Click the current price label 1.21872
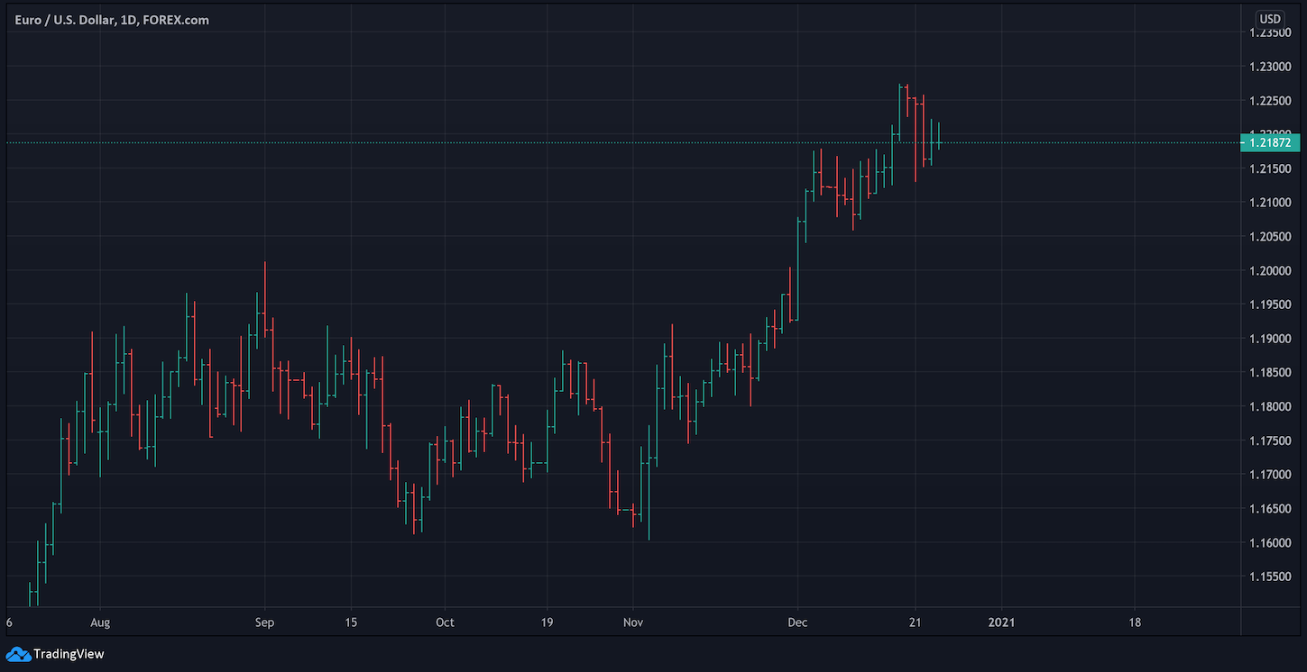1307x672 pixels. click(x=1270, y=142)
